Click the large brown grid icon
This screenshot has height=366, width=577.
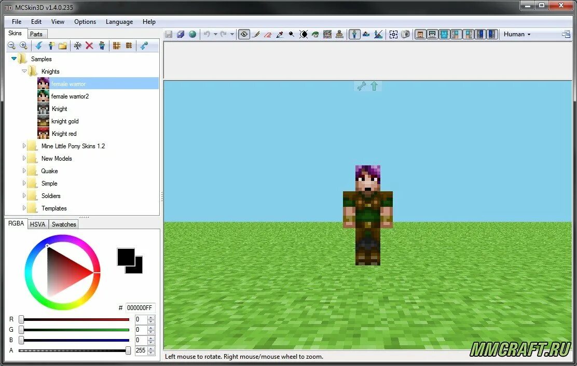pyautogui.click(x=117, y=46)
